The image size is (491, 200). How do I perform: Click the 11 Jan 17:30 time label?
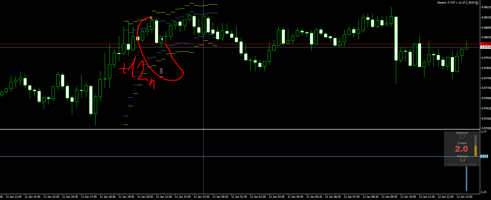(89, 197)
